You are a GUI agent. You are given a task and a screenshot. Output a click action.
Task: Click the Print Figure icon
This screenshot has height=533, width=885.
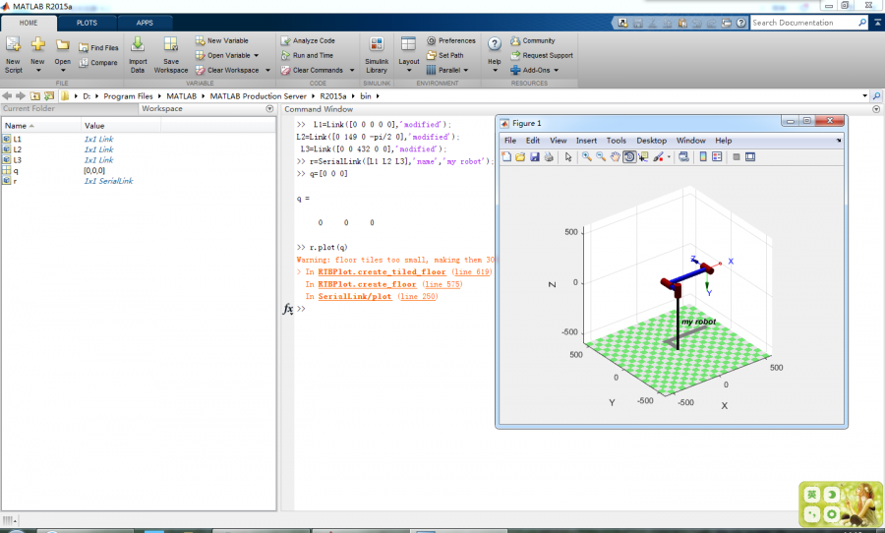point(548,157)
